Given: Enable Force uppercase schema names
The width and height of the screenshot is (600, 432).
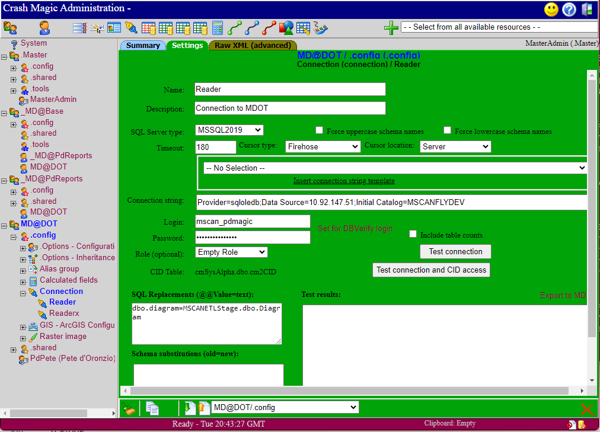Looking at the screenshot, I should point(319,130).
